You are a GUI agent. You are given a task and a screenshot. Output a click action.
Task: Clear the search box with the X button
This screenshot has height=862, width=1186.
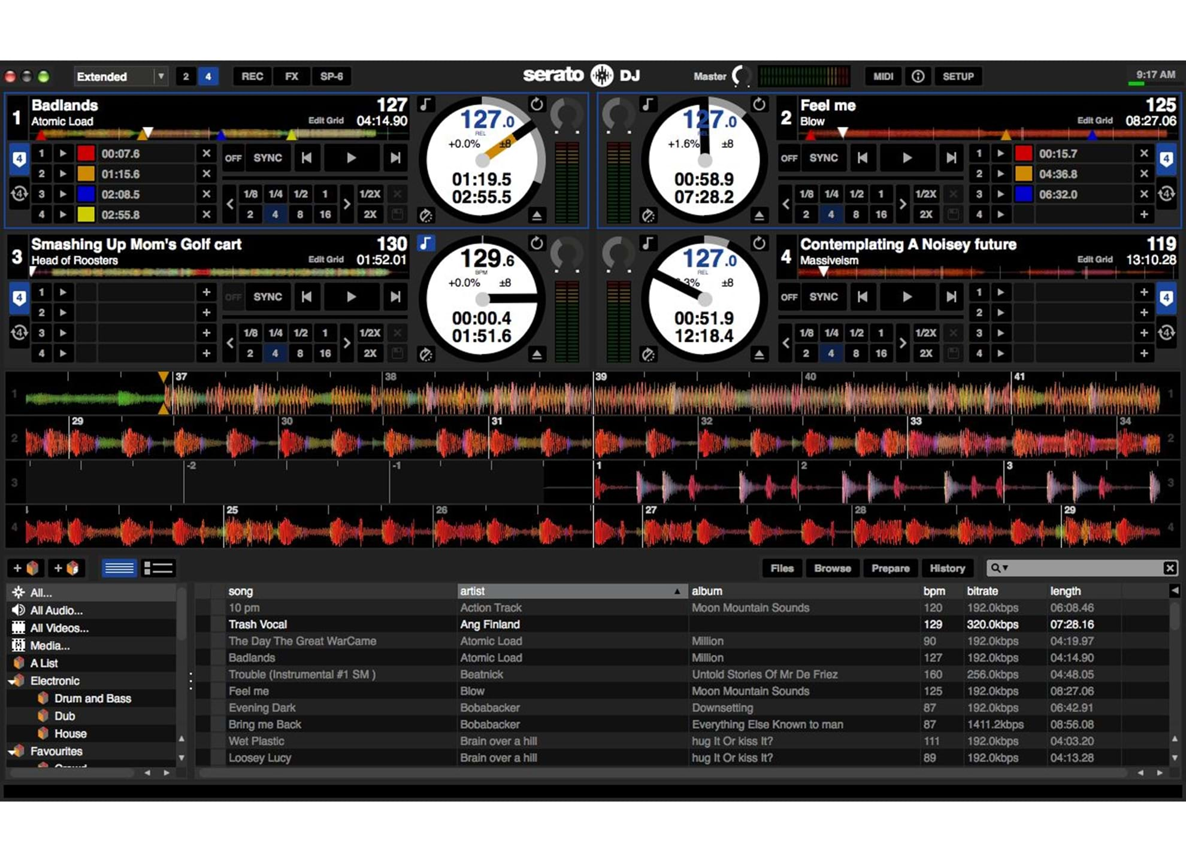[1169, 568]
